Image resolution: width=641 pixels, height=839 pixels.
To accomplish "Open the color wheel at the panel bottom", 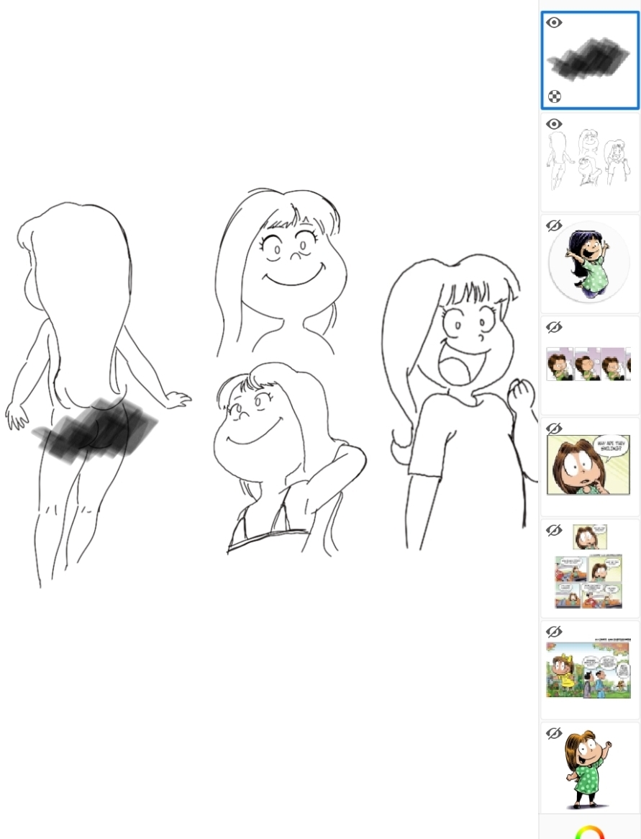I will click(x=589, y=833).
